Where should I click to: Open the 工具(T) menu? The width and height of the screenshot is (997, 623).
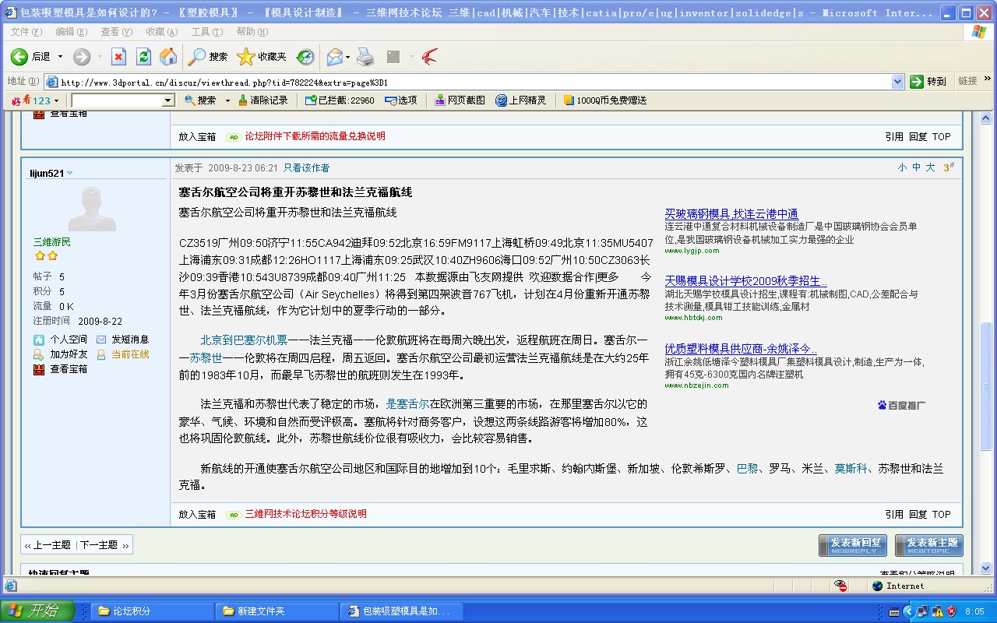[x=206, y=32]
